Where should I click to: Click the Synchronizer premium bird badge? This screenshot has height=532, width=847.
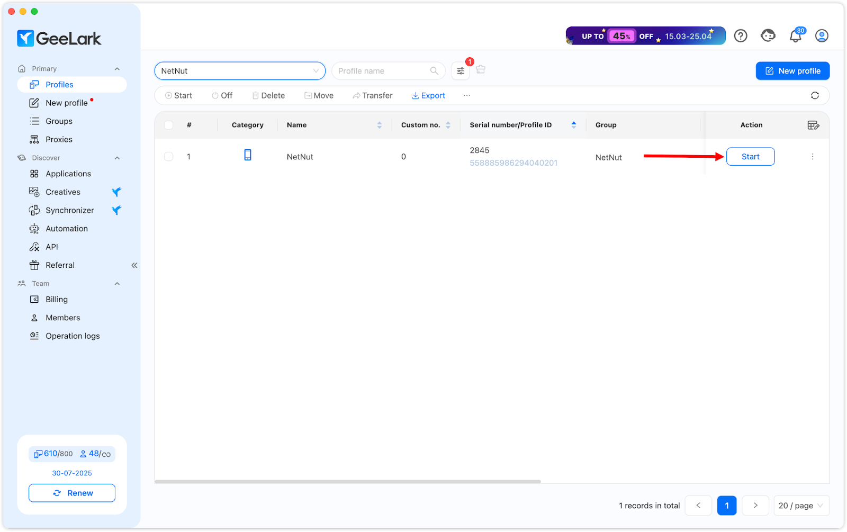point(116,210)
